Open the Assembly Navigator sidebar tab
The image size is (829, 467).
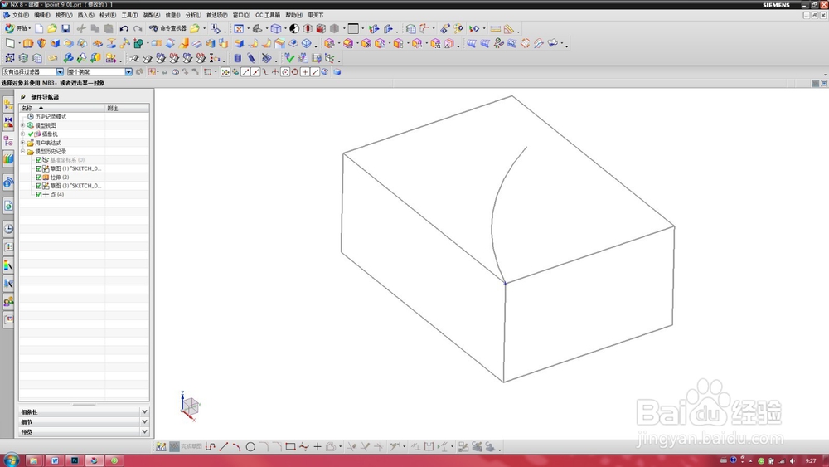(x=8, y=105)
